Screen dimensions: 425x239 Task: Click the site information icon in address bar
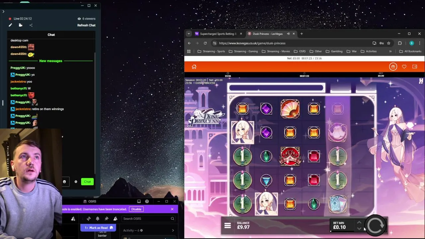coord(215,43)
